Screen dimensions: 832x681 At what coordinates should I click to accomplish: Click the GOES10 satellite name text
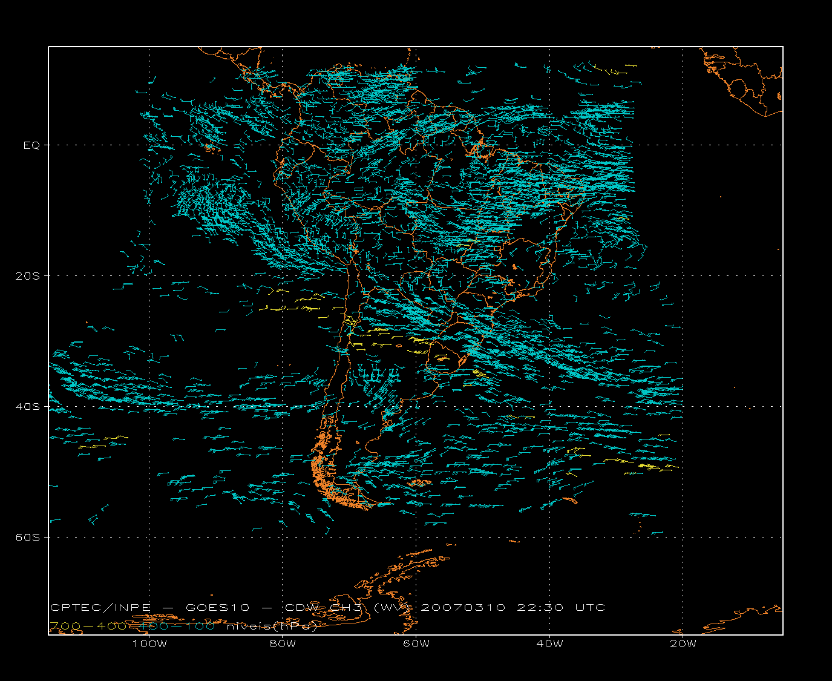point(216,608)
